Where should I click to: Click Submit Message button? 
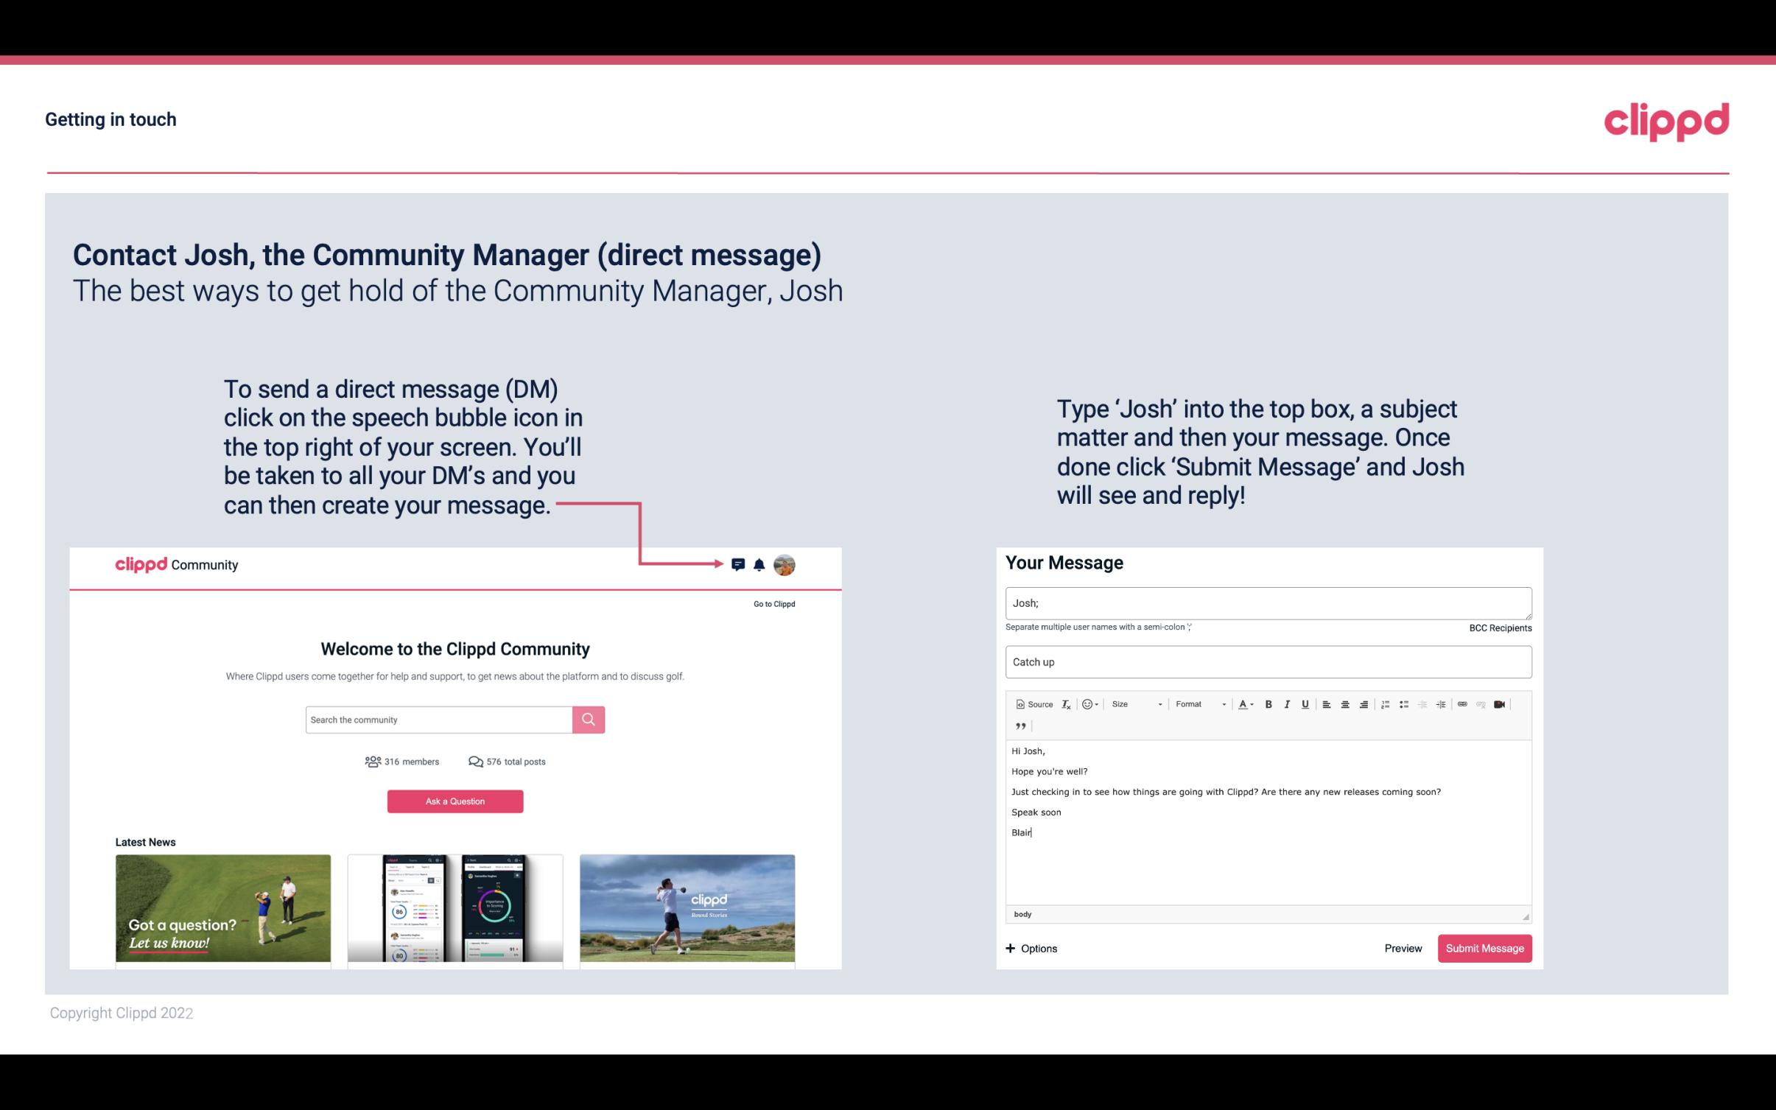point(1484,948)
